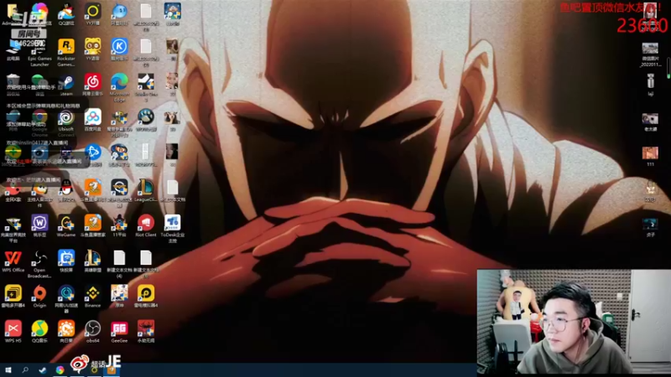Open Rockstar Games launcher shortcut
671x377 pixels.
click(66, 51)
